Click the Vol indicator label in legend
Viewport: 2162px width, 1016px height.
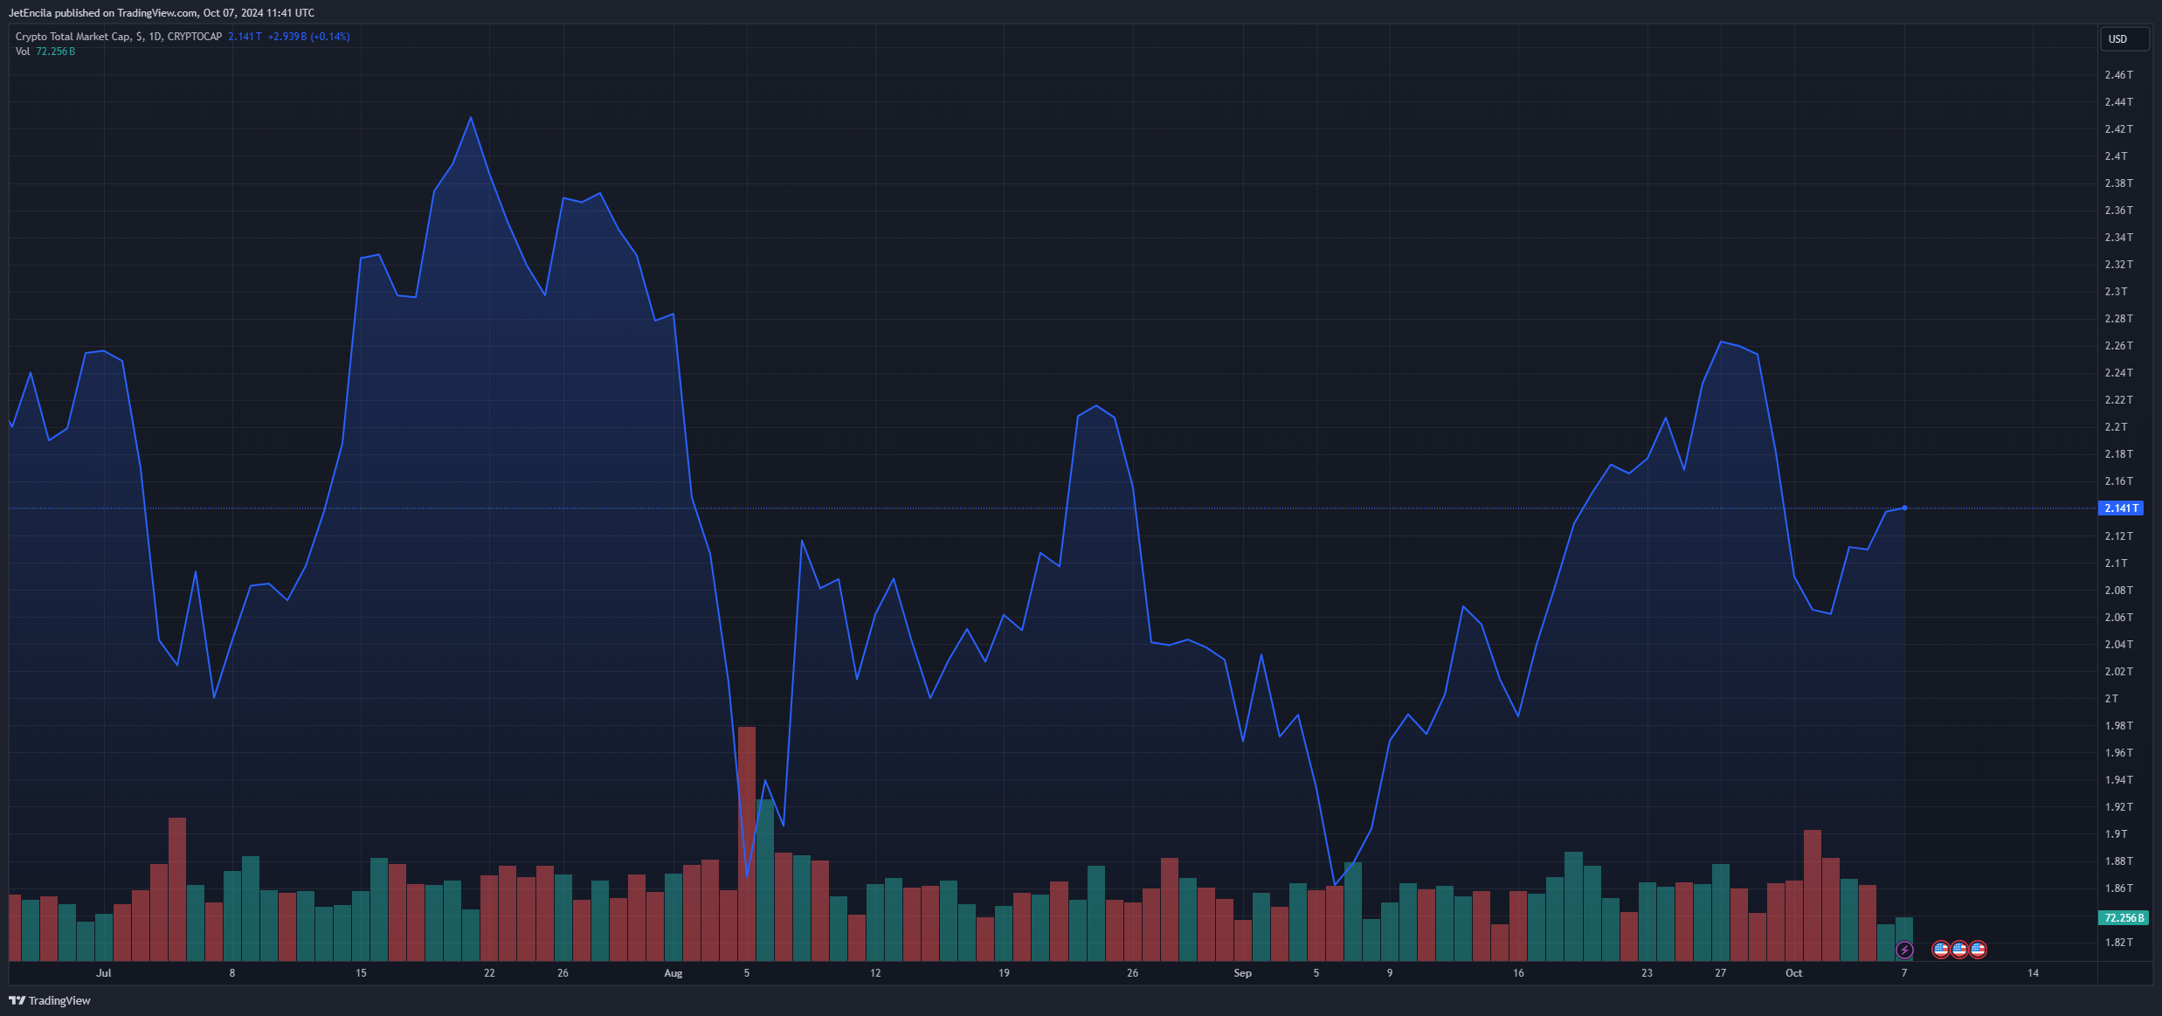pyautogui.click(x=23, y=52)
